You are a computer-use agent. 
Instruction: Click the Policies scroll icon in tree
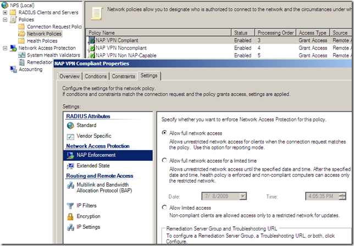coord(13,19)
